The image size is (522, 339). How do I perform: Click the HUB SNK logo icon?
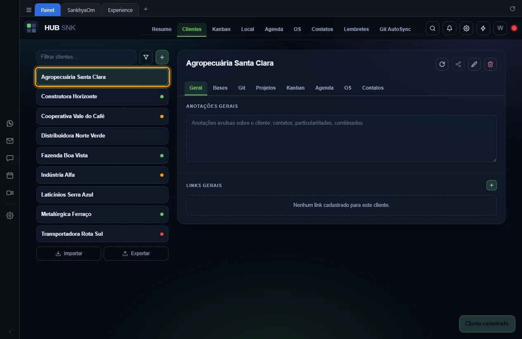(31, 28)
